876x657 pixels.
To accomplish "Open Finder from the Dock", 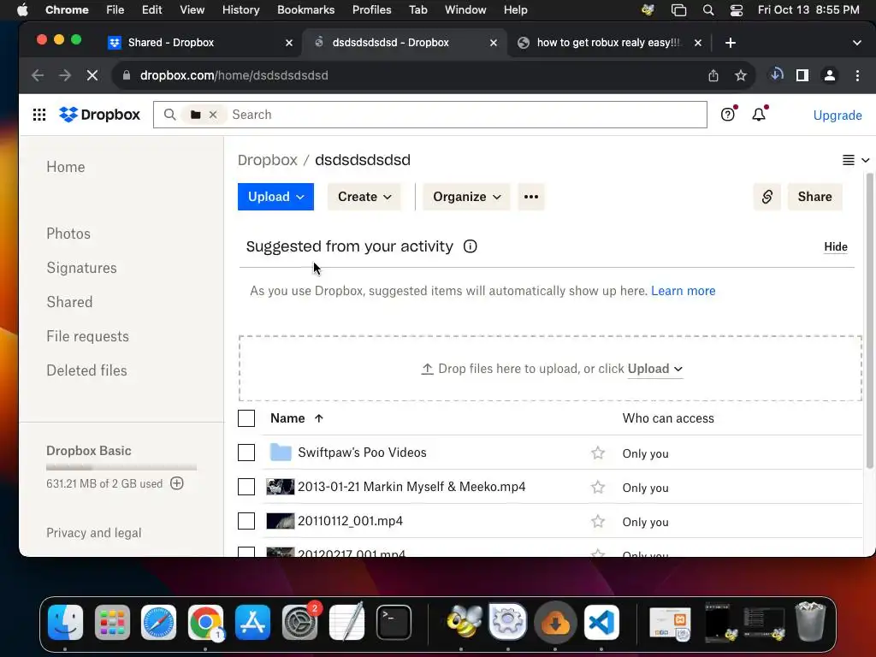I will [65, 623].
